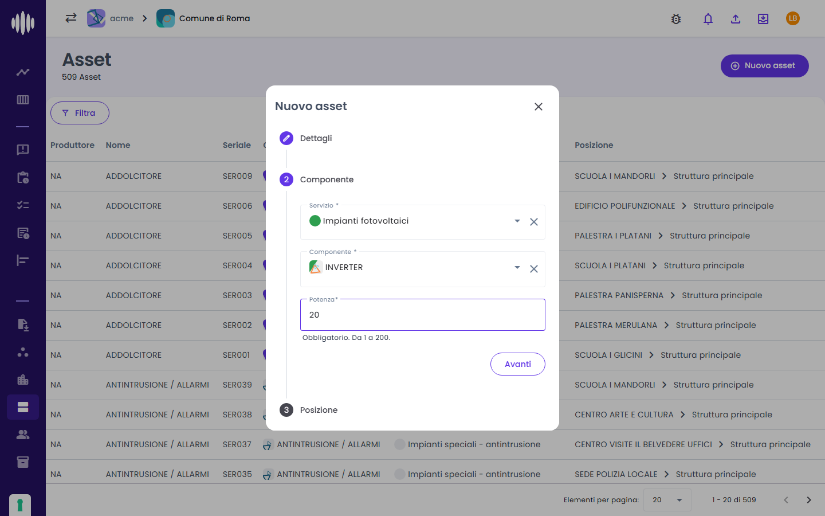The image size is (825, 516).
Task: Click Avanti to continue
Action: [x=518, y=364]
